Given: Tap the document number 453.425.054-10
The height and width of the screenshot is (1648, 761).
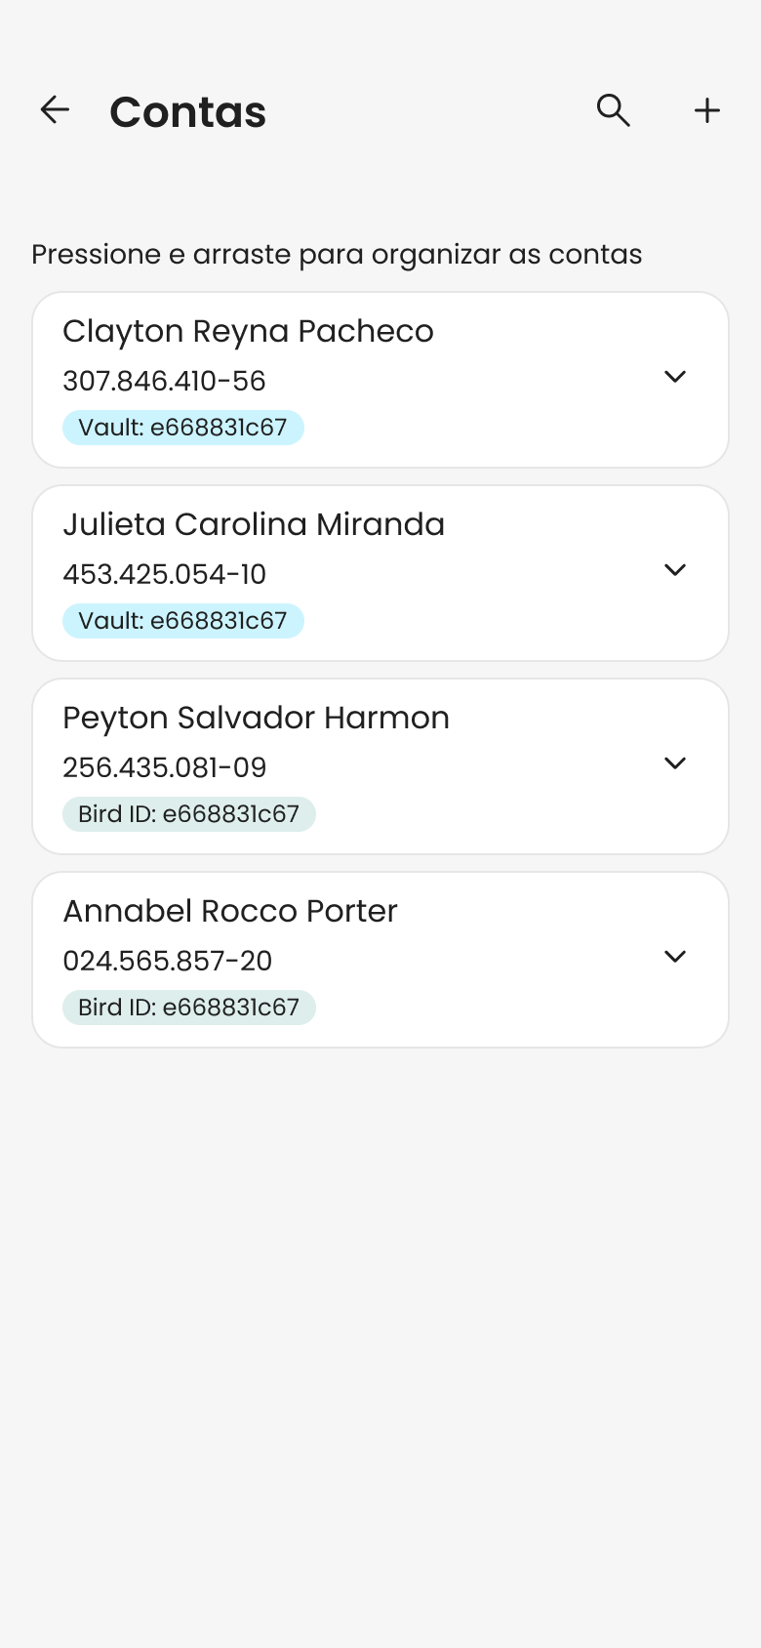Looking at the screenshot, I should pyautogui.click(x=164, y=574).
